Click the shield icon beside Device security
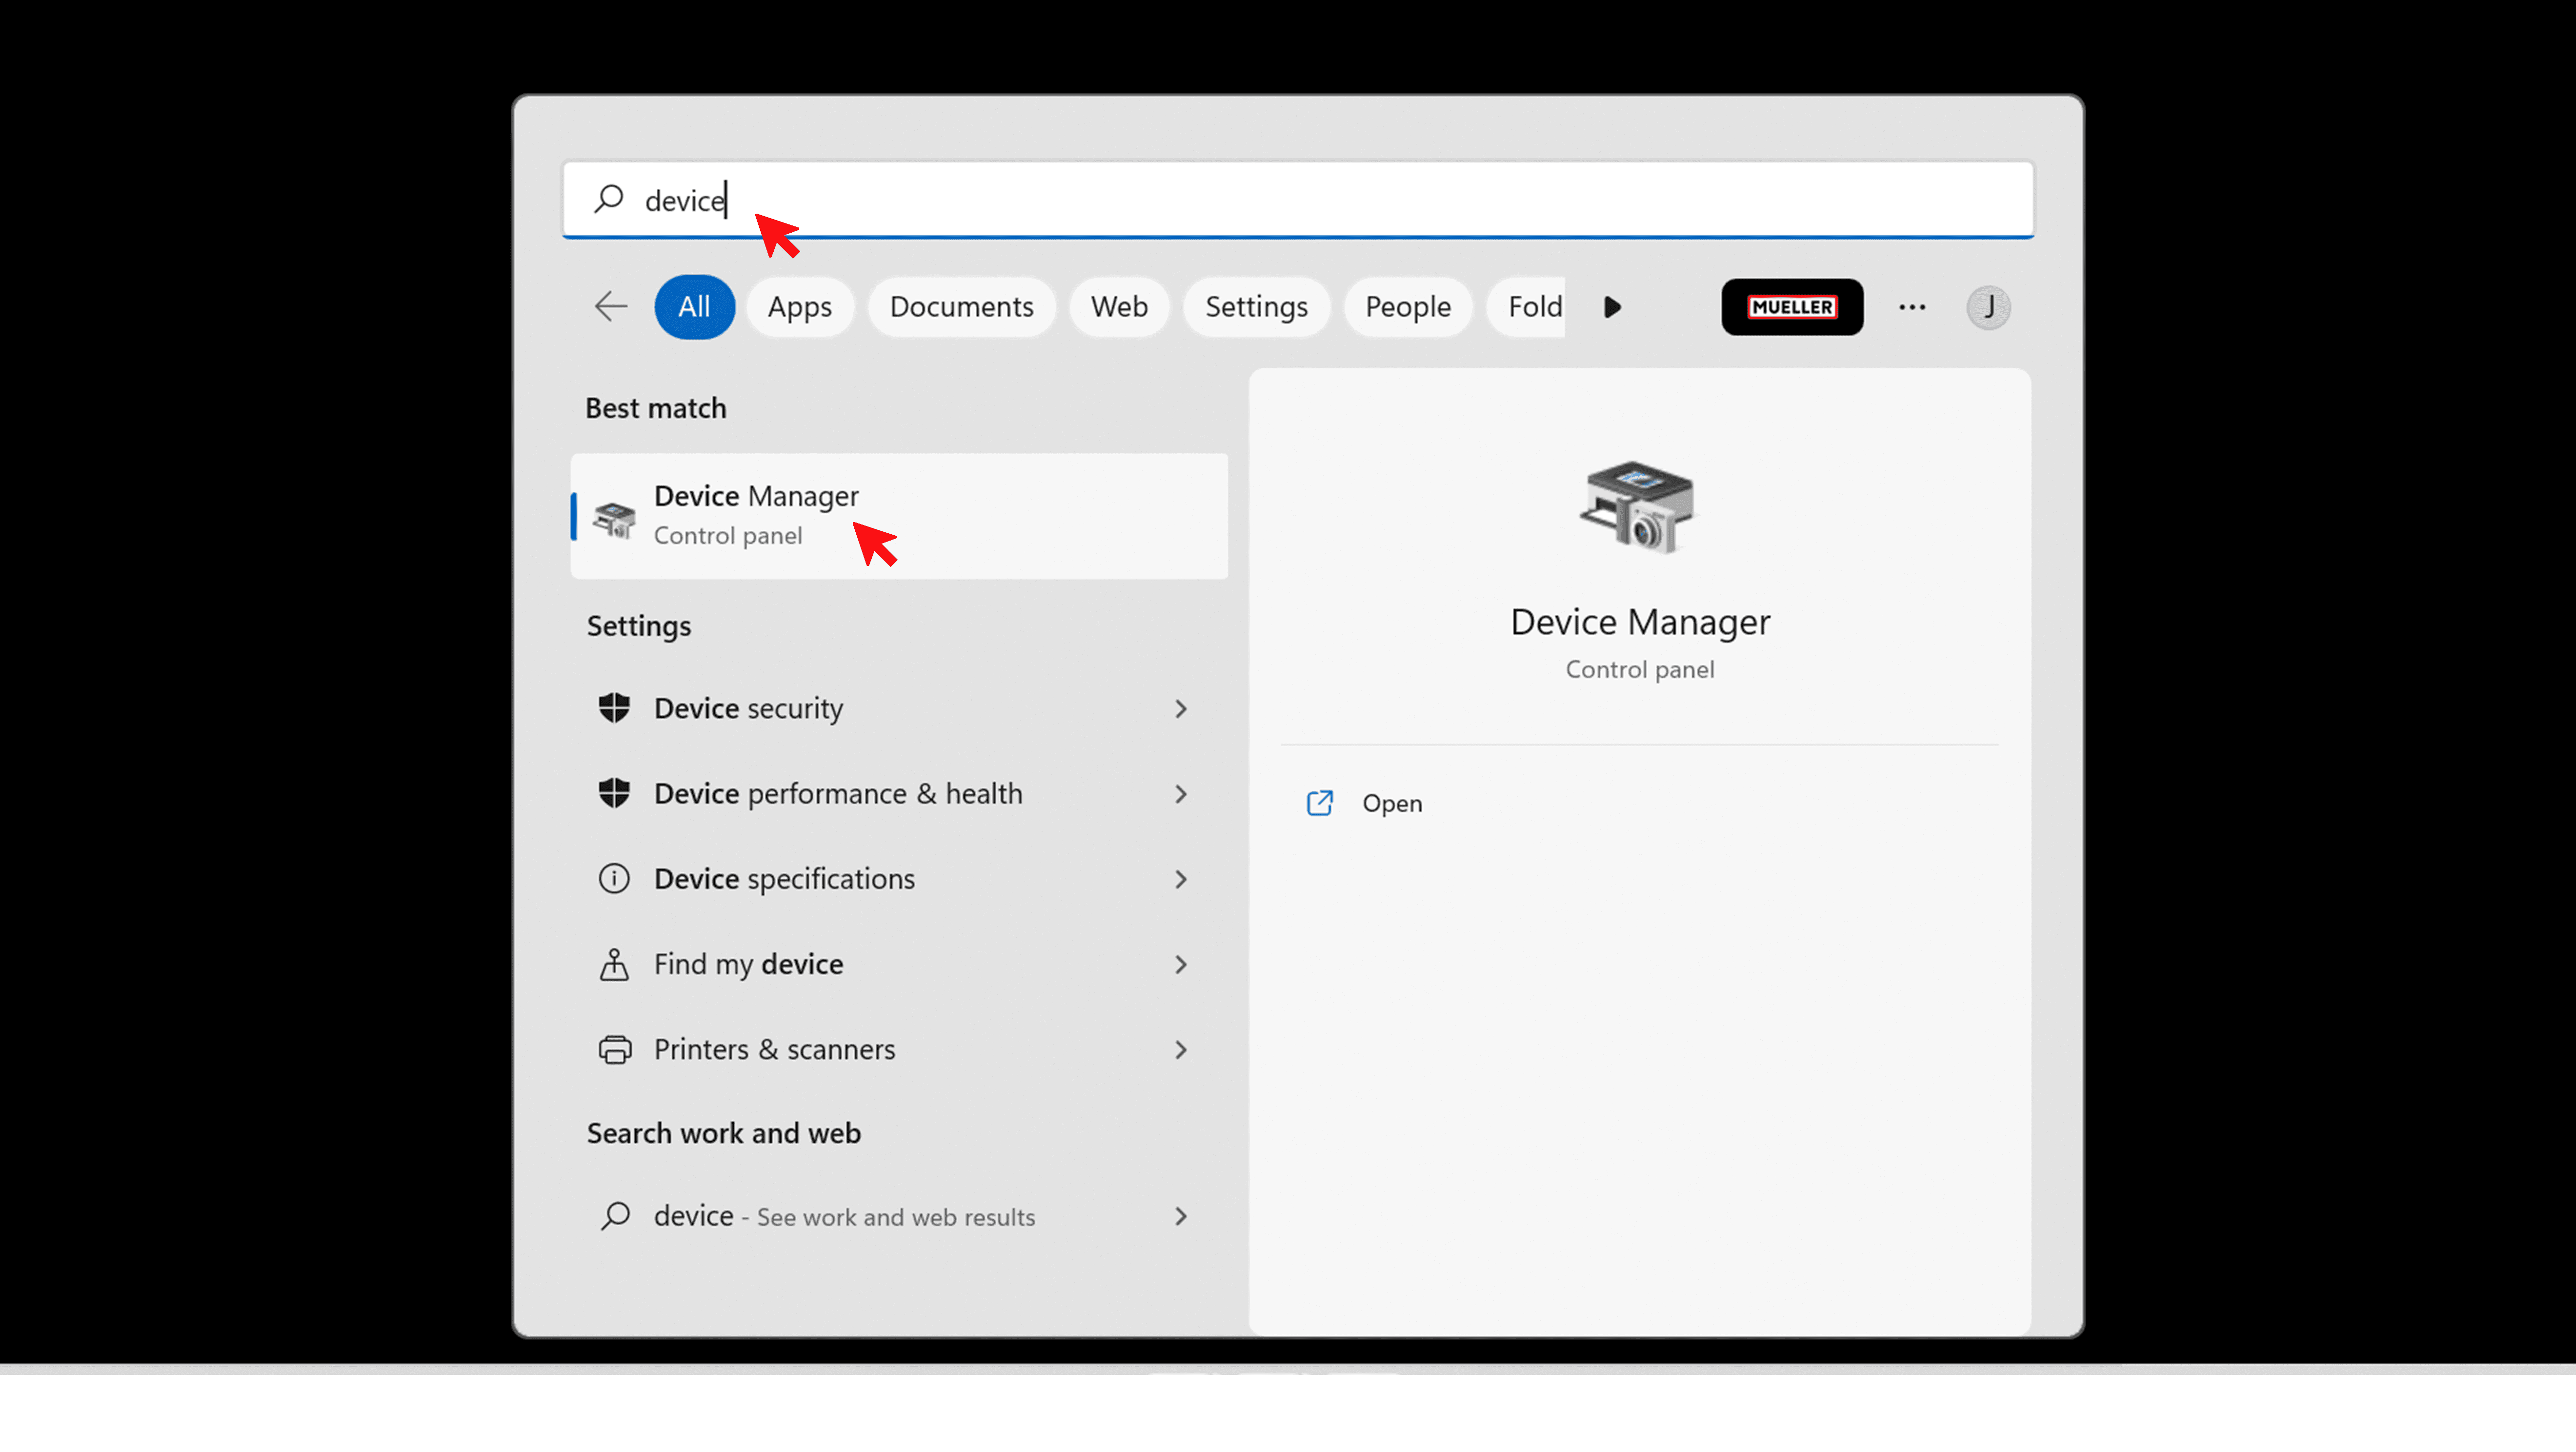2576x1452 pixels. click(614, 707)
